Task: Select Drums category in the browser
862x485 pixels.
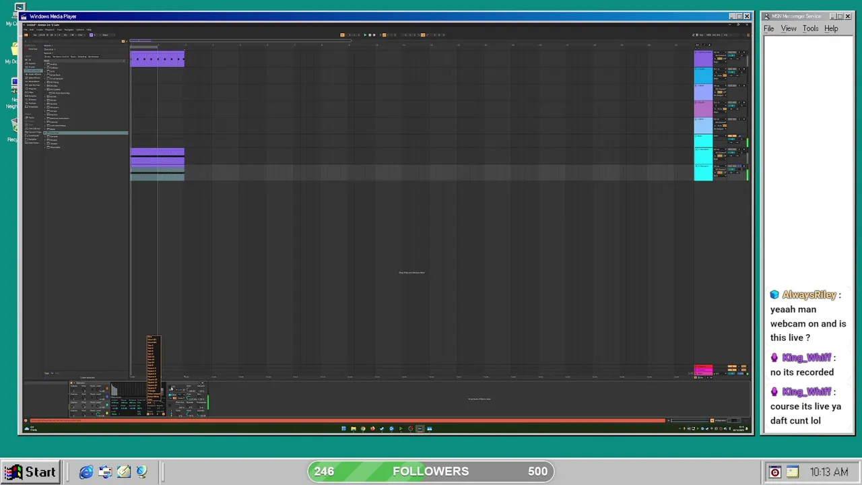Action: click(32, 67)
